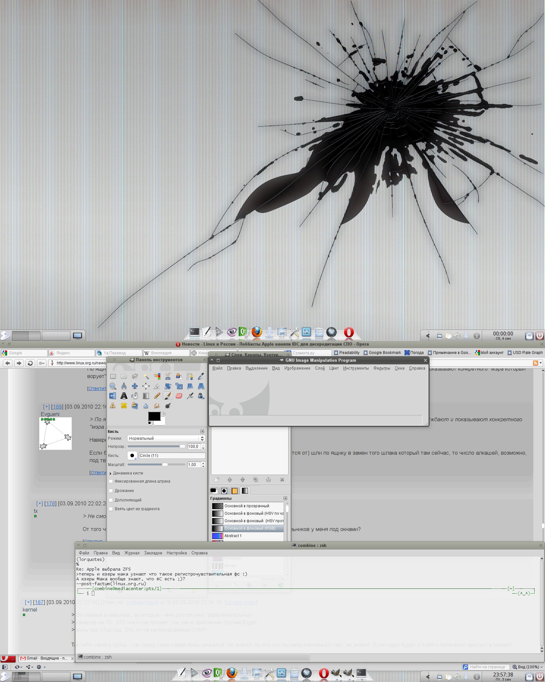
Task: Open Opera address bar dropdown arrow at right
Action: pyautogui.click(x=540, y=363)
